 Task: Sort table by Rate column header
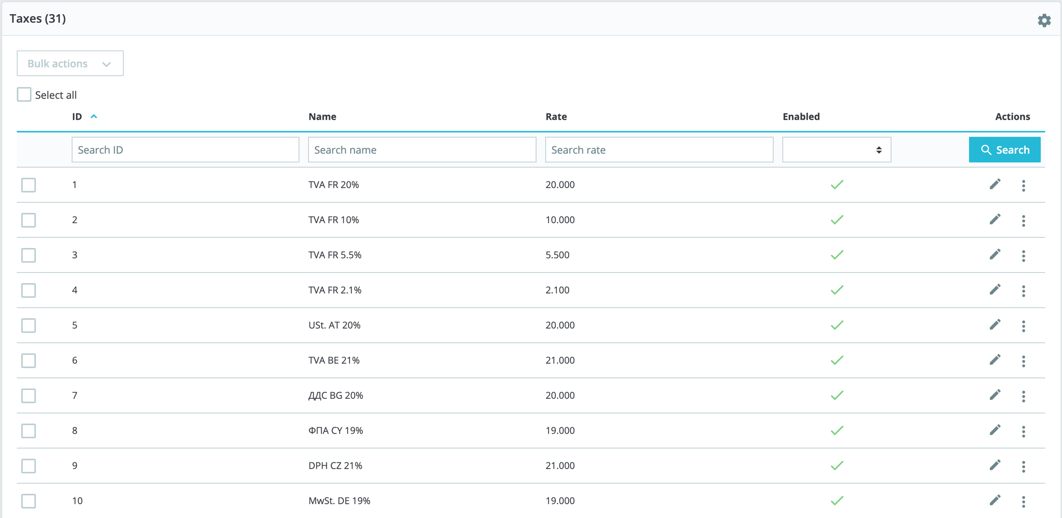[556, 117]
